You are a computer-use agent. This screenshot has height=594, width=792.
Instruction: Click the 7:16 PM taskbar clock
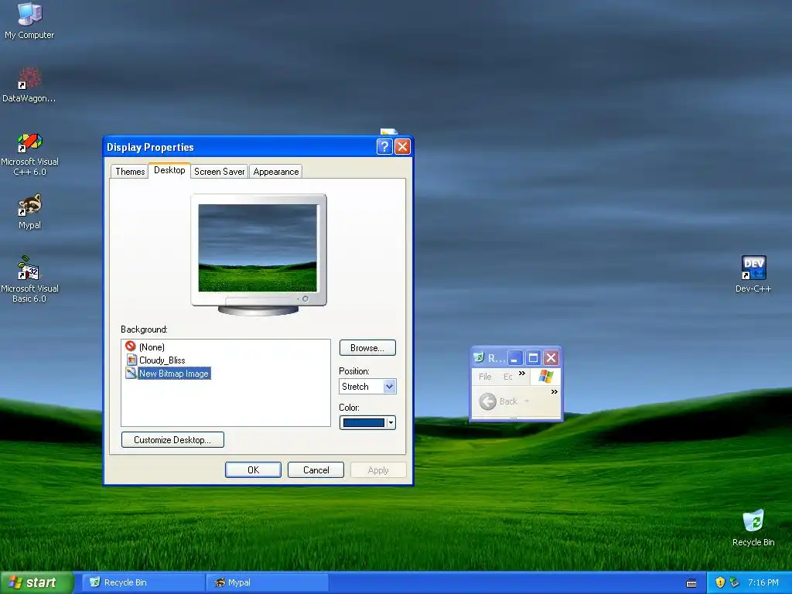(x=763, y=582)
